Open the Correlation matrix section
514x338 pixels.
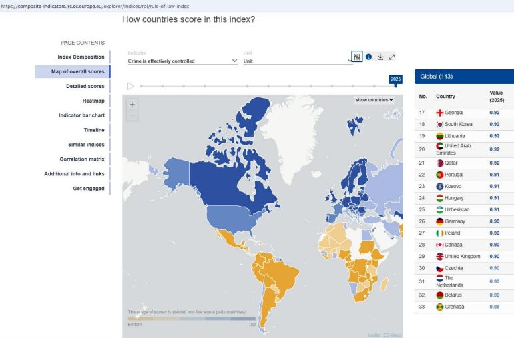[82, 159]
